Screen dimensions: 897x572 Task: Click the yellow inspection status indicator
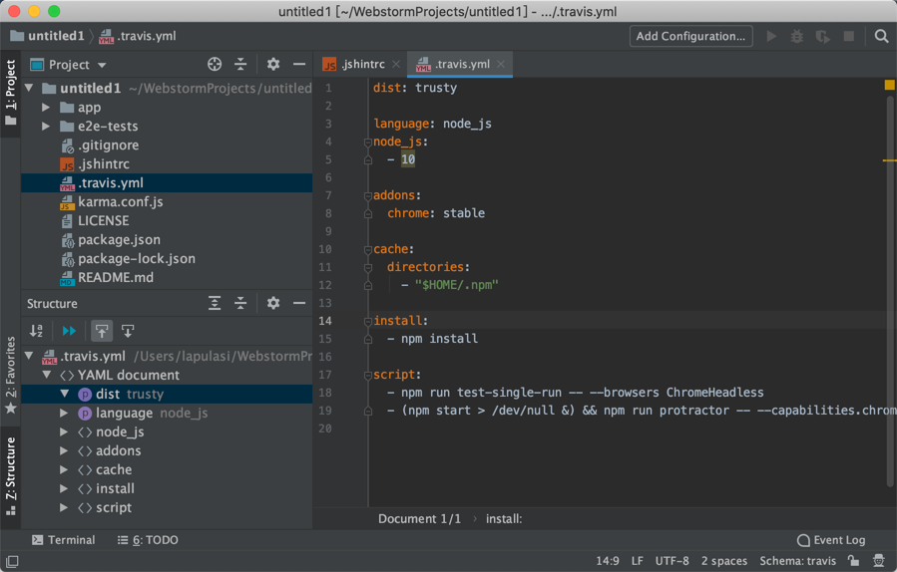click(890, 85)
